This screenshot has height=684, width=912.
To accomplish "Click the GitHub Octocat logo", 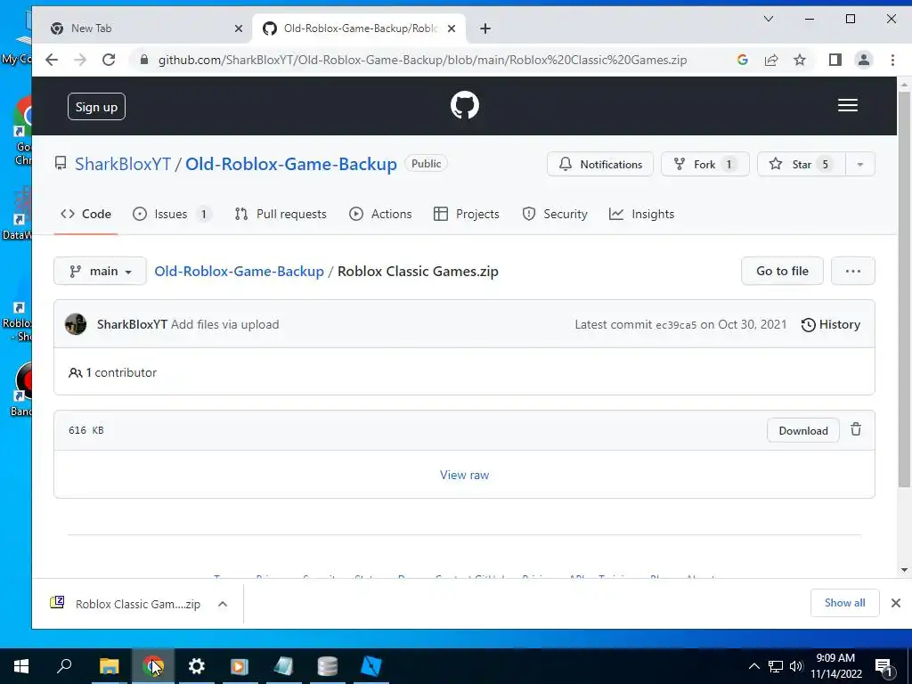I will [465, 106].
